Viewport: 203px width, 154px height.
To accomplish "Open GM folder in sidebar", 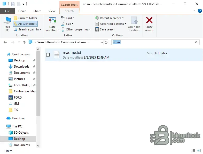I will coord(16,104).
